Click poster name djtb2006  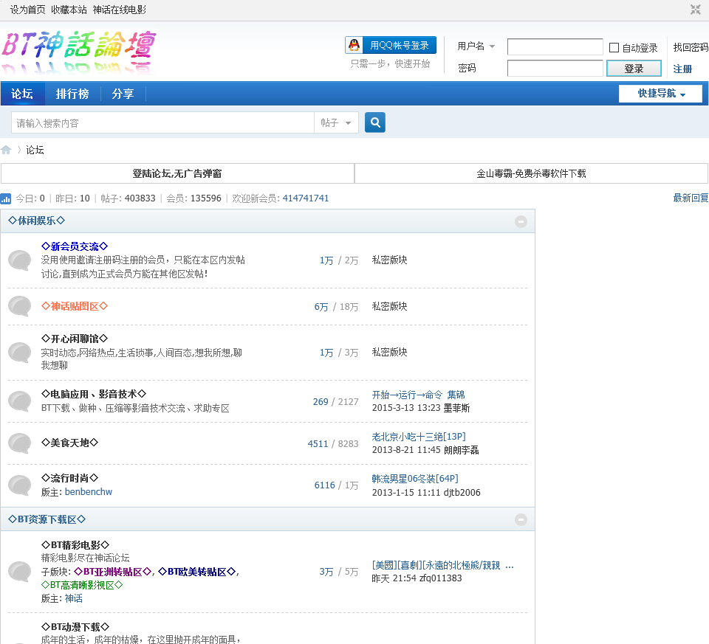(462, 492)
